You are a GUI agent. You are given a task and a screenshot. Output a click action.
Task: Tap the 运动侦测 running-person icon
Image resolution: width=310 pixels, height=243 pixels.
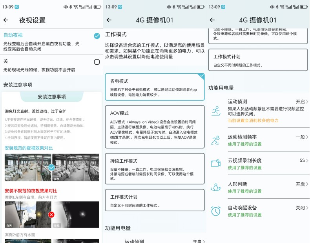pos(216,111)
